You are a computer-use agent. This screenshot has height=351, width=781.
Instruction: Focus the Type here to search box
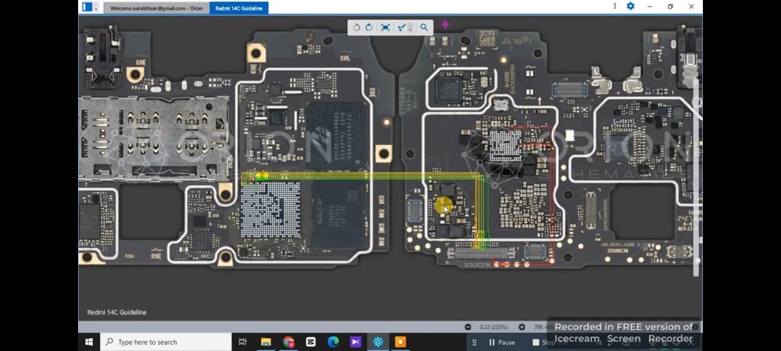166,342
